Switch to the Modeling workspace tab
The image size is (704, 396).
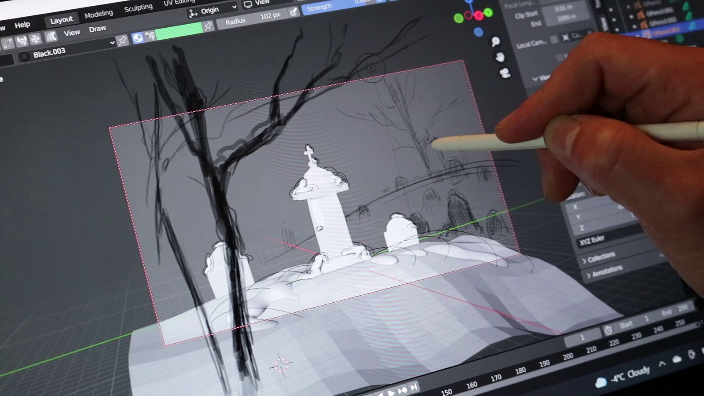click(x=99, y=14)
